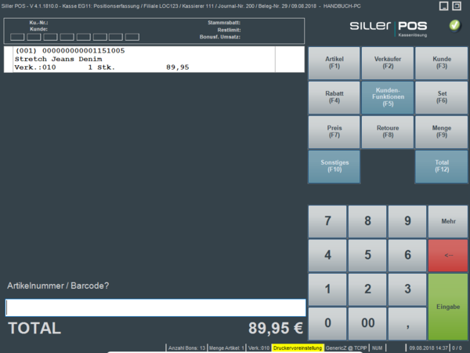Confirm entry with green Eingabe button
The height and width of the screenshot is (353, 470).
pos(448,306)
